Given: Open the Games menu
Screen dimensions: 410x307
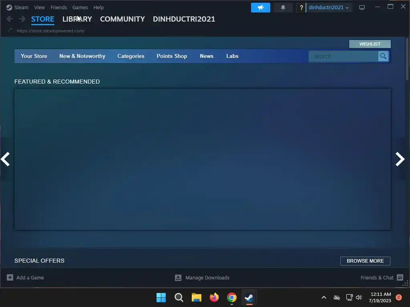Looking at the screenshot, I should 80,8.
